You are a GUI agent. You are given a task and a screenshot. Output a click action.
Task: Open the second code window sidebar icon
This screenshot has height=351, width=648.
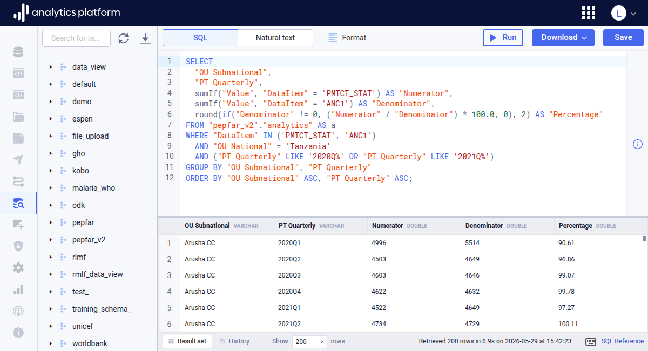[18, 95]
